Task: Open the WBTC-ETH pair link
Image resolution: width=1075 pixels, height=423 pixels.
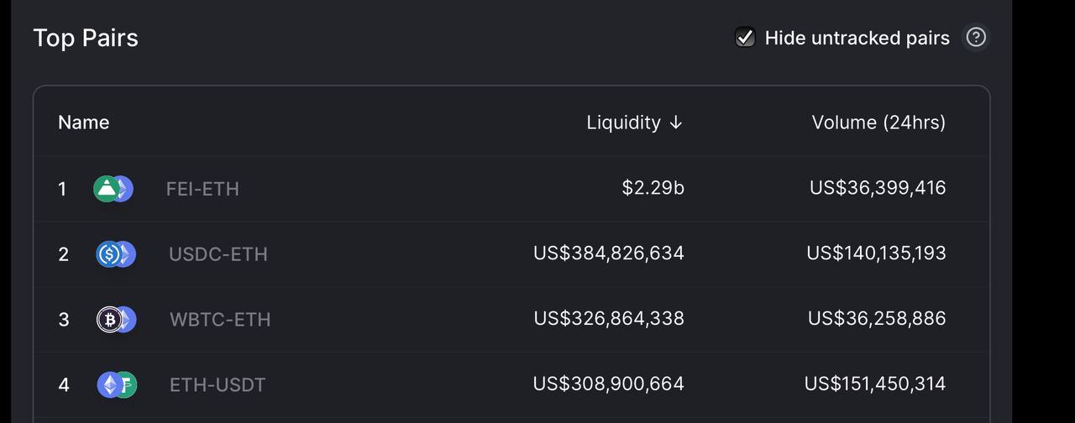Action: pyautogui.click(x=220, y=320)
